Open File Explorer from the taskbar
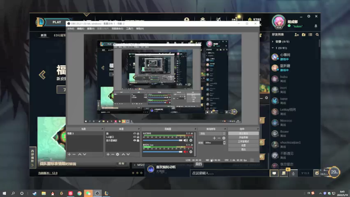Image resolution: width=350 pixels, height=197 pixels. click(43, 193)
